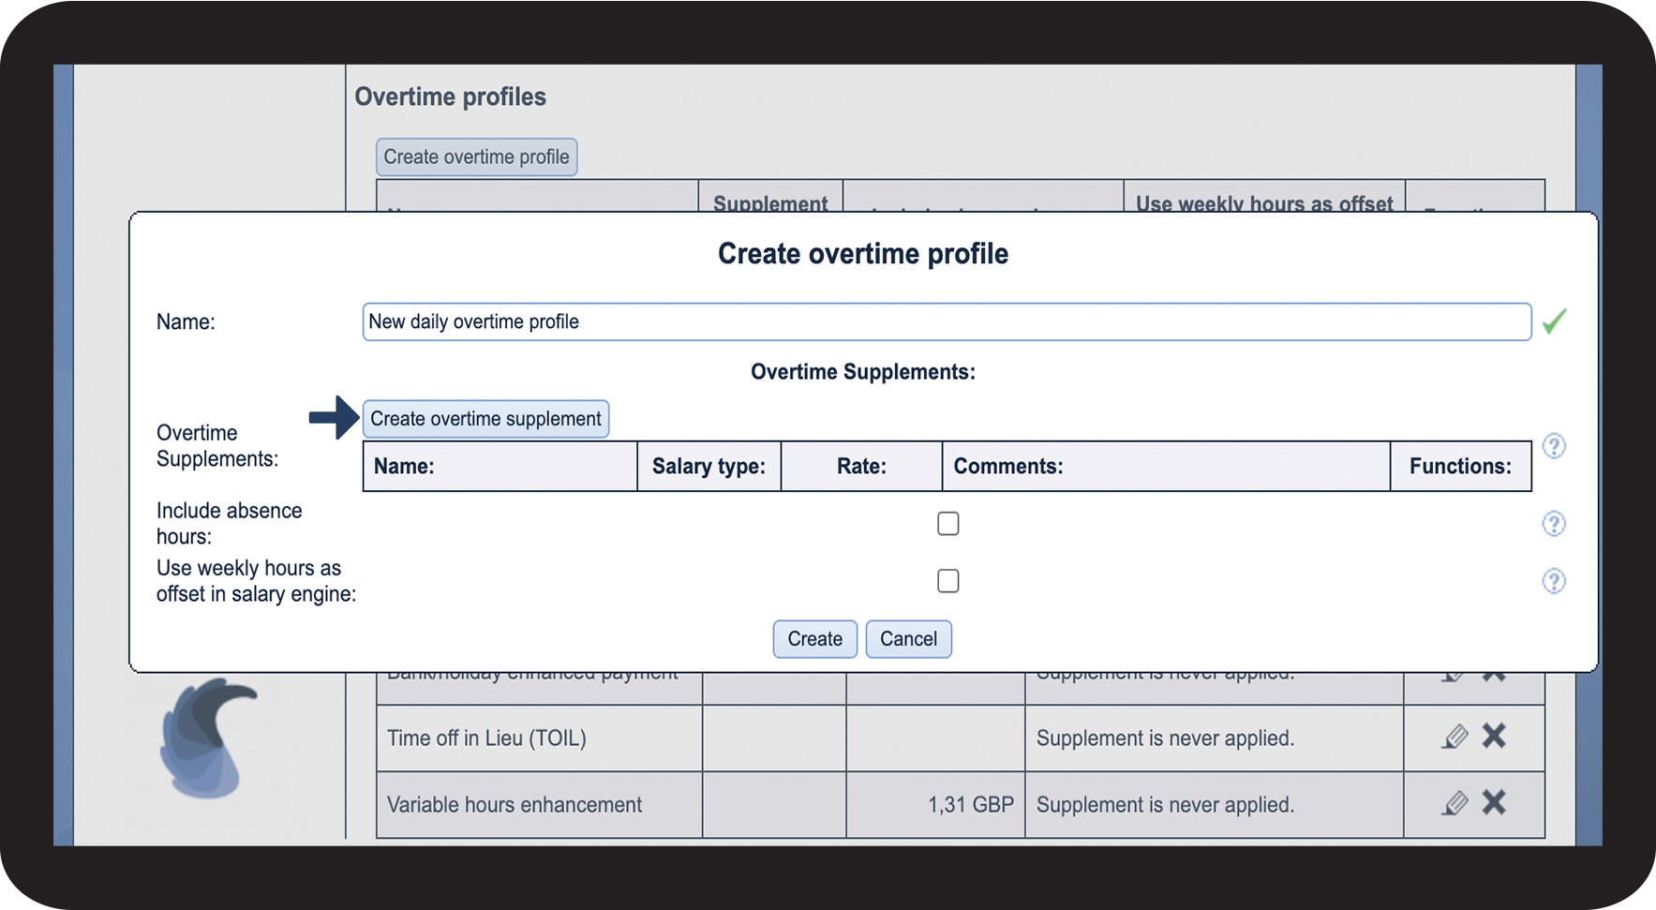Cancel the Create overtime profile dialog

(907, 639)
